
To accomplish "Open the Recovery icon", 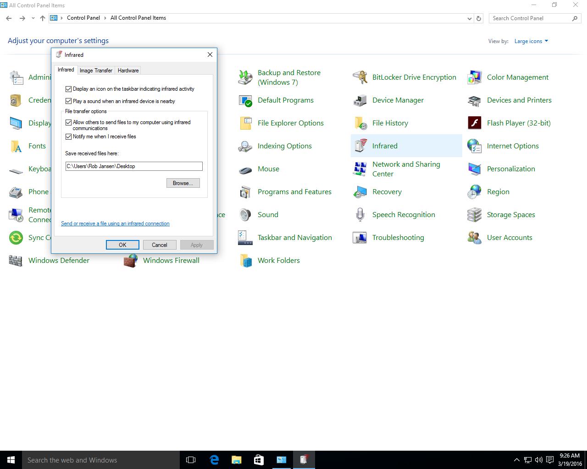I will tap(360, 192).
